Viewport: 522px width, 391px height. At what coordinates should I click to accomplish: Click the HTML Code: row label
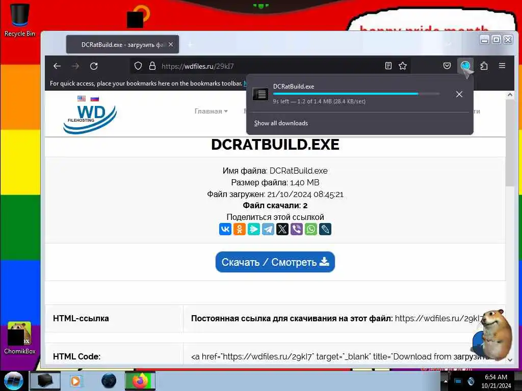(76, 356)
